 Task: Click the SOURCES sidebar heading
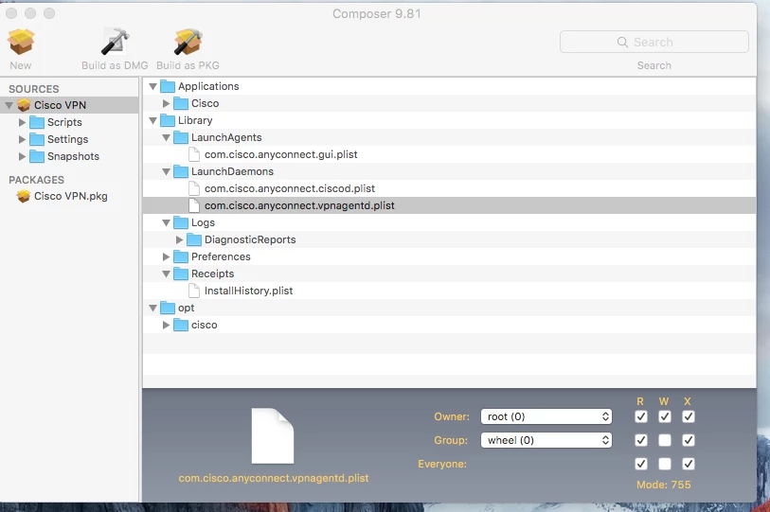(x=34, y=89)
